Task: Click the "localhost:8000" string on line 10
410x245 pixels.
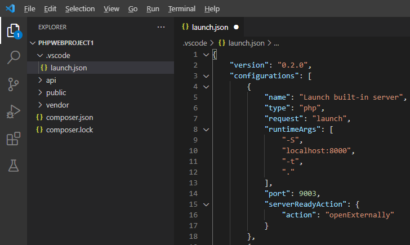Action: click(317, 150)
